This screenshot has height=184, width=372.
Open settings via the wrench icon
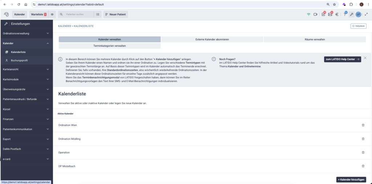[351, 15]
